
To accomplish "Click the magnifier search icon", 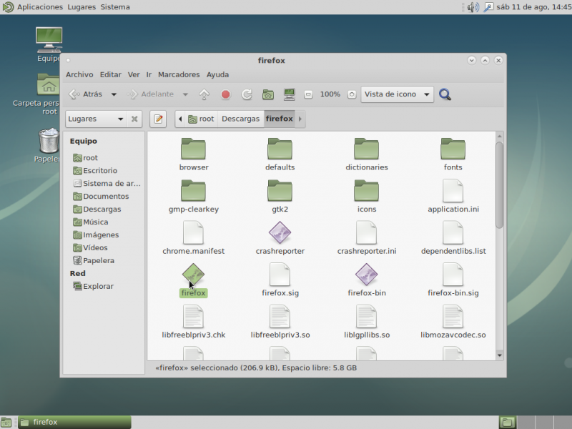I will click(x=445, y=94).
